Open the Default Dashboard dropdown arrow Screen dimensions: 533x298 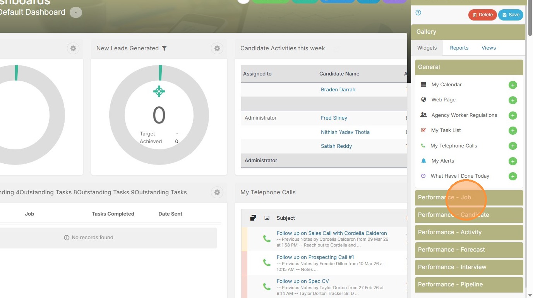point(76,12)
